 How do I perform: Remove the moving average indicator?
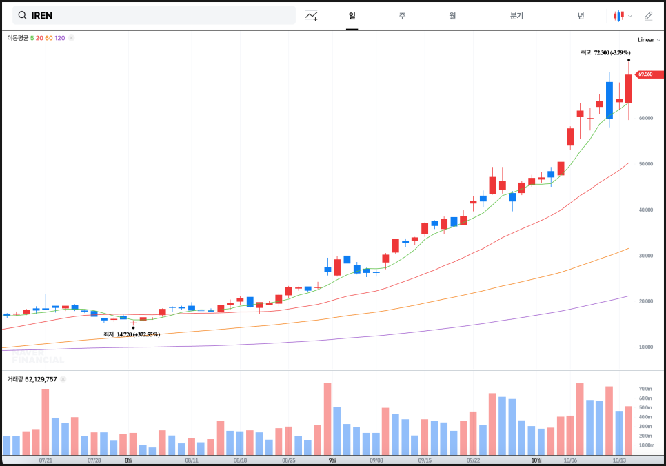(72, 38)
